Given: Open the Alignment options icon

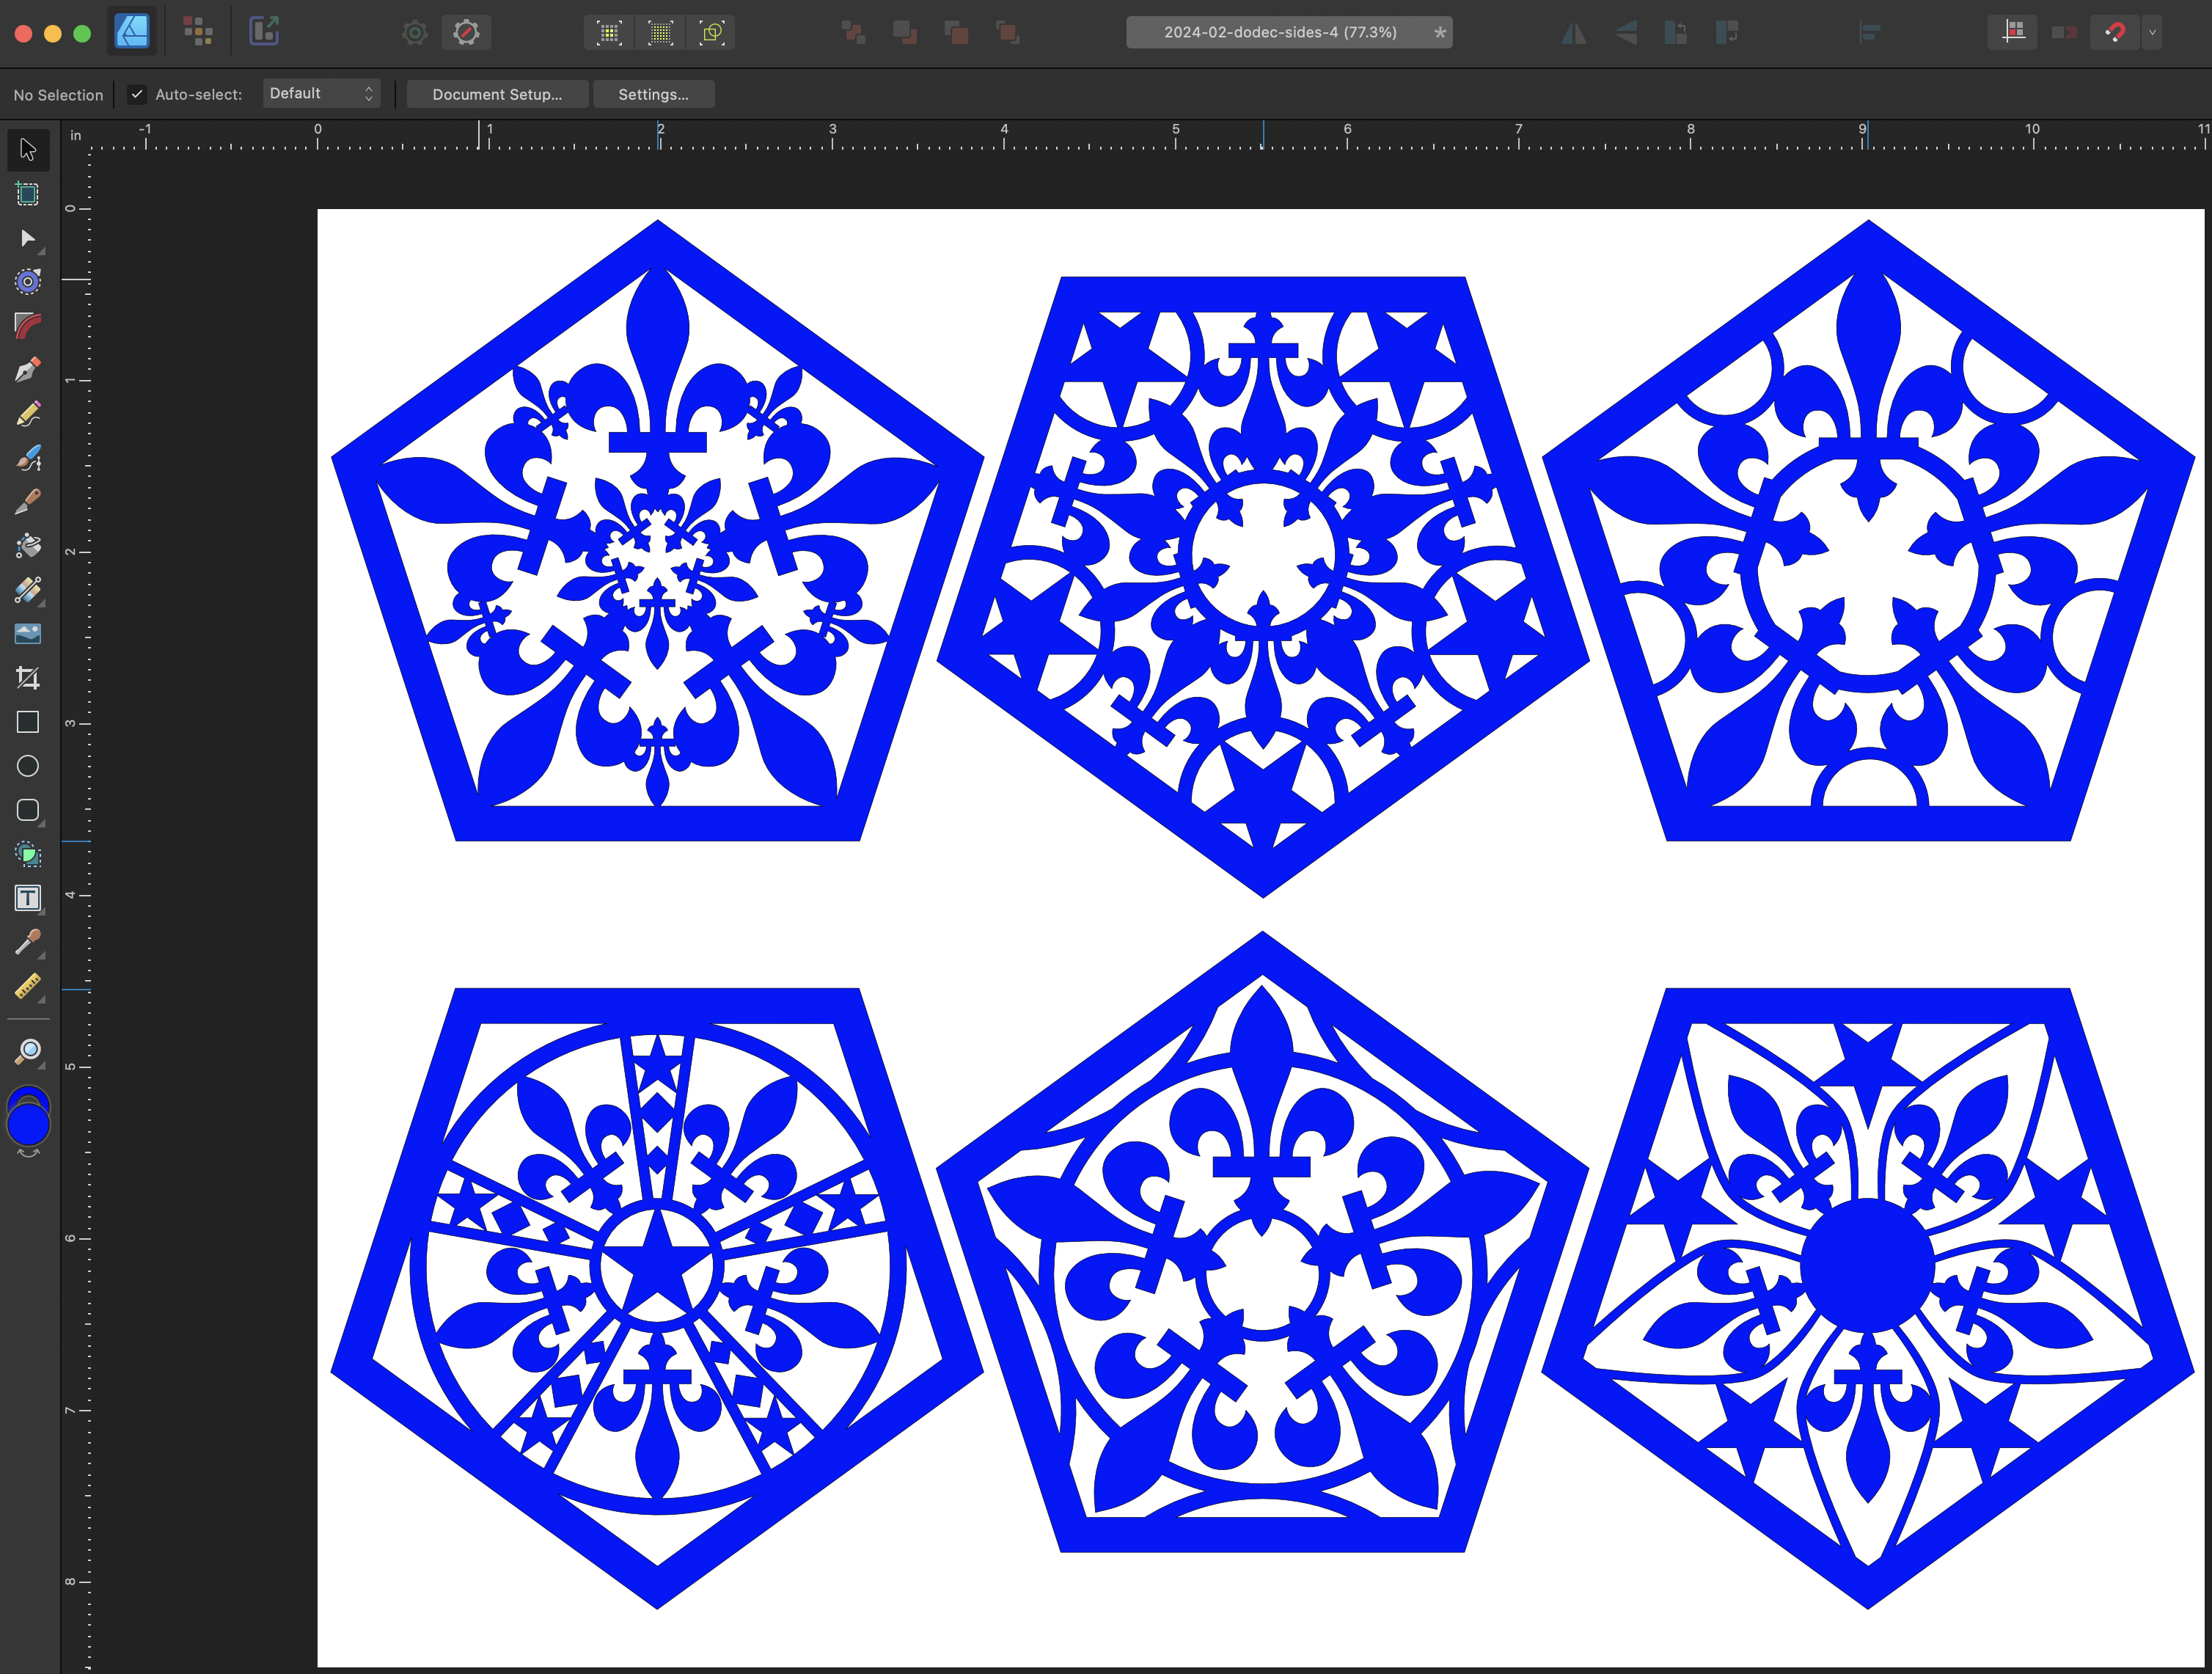Looking at the screenshot, I should pyautogui.click(x=1870, y=33).
